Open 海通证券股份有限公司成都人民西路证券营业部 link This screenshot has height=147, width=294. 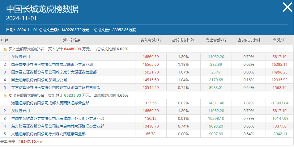click(50, 103)
